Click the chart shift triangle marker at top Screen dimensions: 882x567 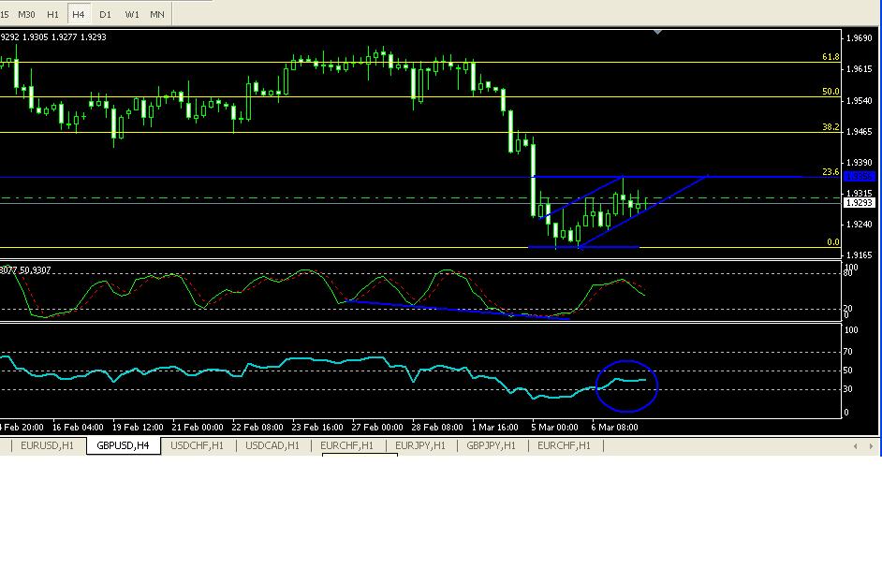(658, 33)
